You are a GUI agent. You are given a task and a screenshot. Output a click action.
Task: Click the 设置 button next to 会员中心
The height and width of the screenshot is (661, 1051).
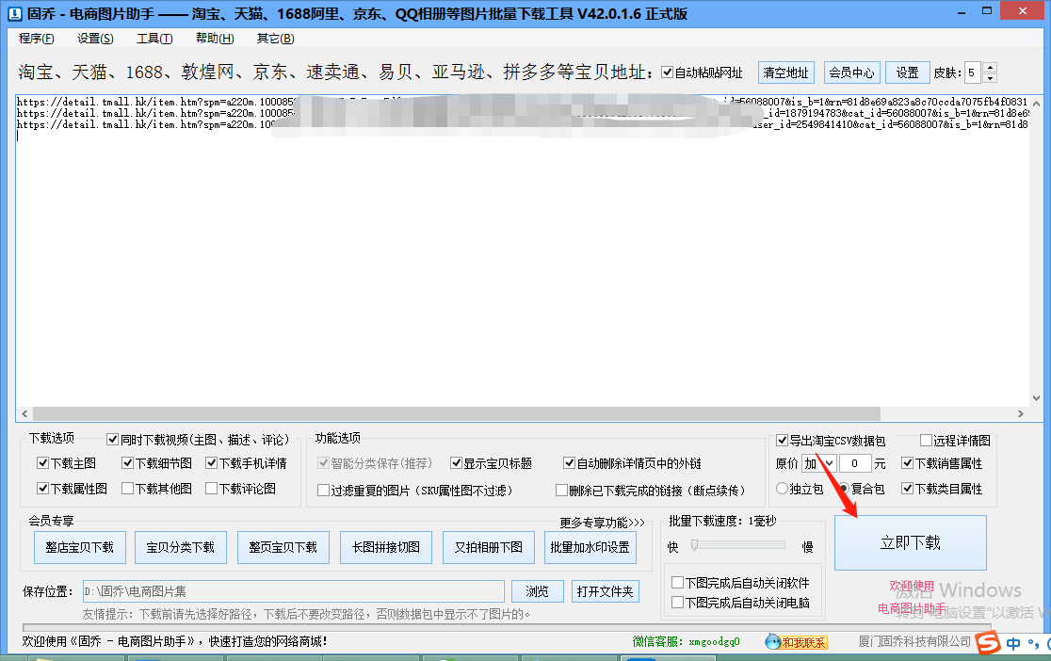[908, 73]
